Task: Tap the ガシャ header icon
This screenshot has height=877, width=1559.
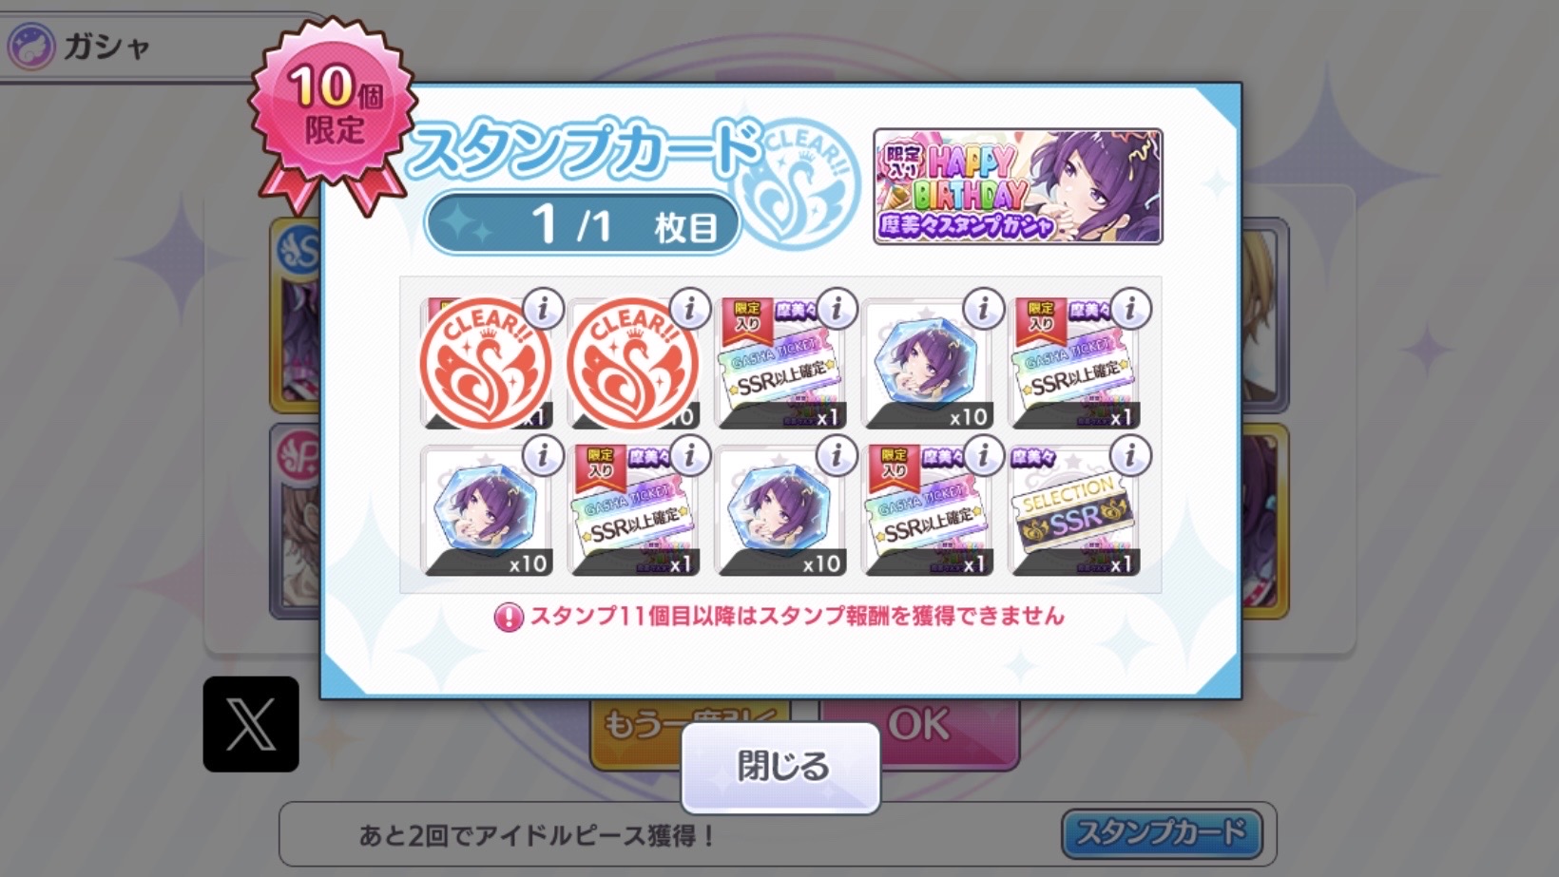Action: pos(30,47)
